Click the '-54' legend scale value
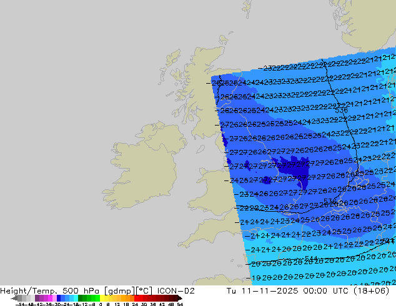 pos(20,304)
